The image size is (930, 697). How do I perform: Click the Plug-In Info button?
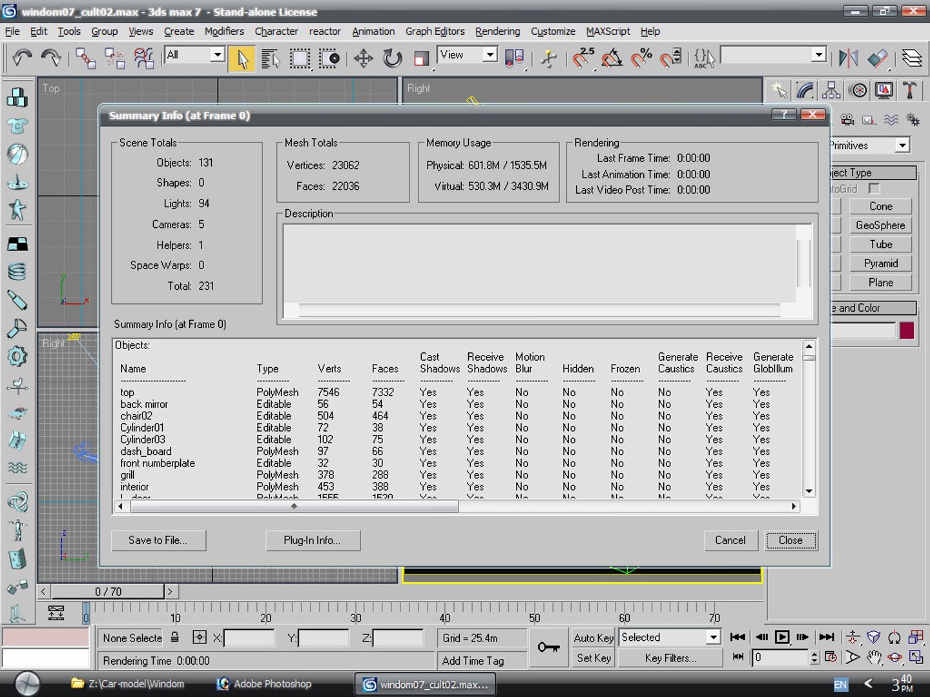[x=313, y=540]
